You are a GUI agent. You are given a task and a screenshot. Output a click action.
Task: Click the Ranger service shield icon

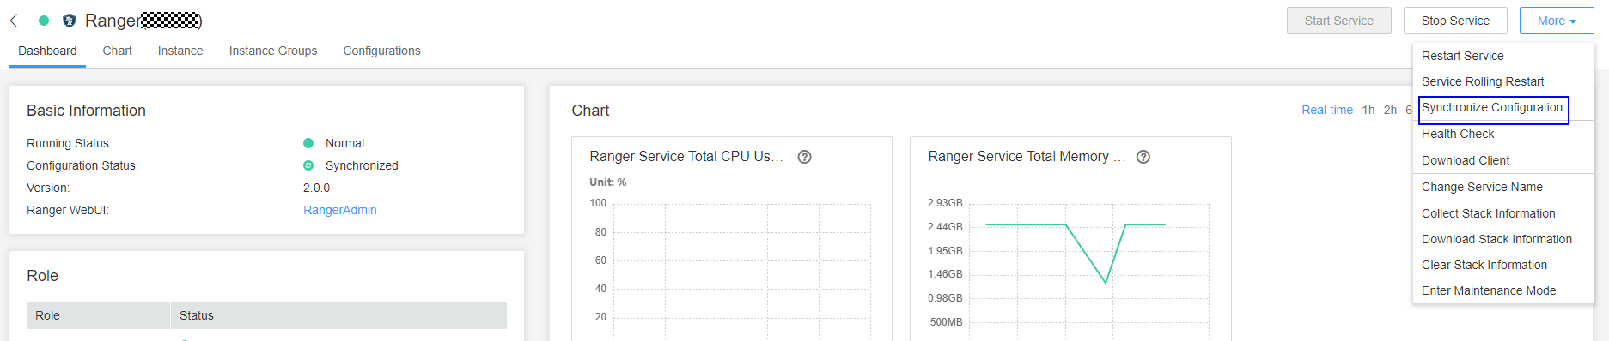click(x=70, y=21)
